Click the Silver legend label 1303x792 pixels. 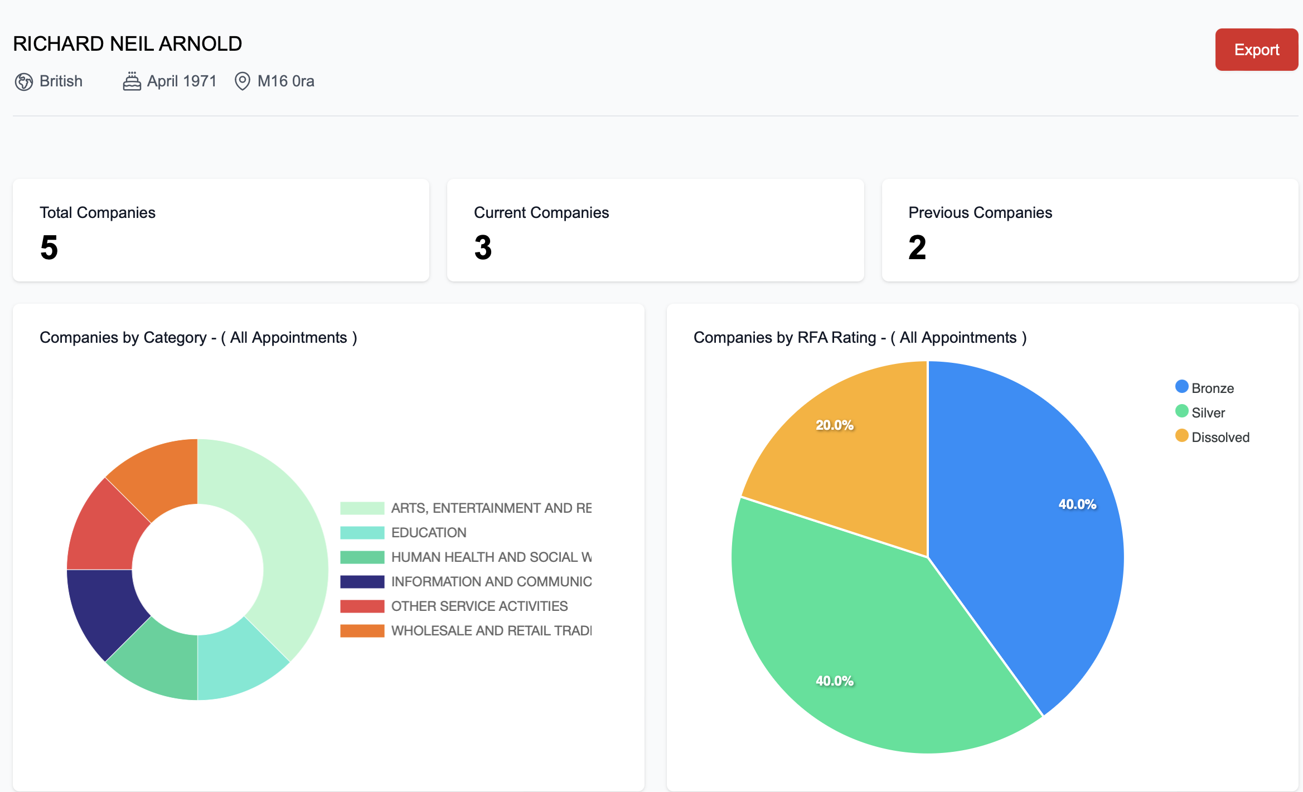[1208, 413]
